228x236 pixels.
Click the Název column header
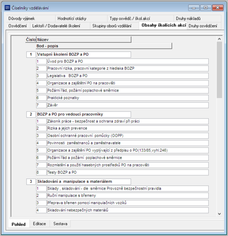click(84, 39)
